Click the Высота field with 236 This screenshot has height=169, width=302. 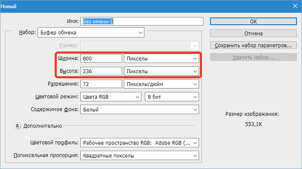tap(101, 71)
